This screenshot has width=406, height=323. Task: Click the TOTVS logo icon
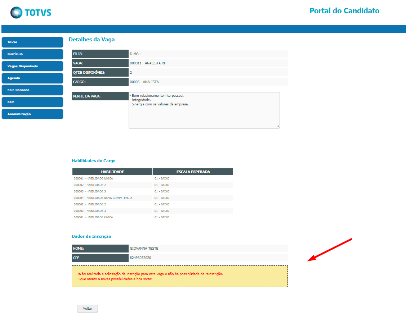tap(17, 13)
